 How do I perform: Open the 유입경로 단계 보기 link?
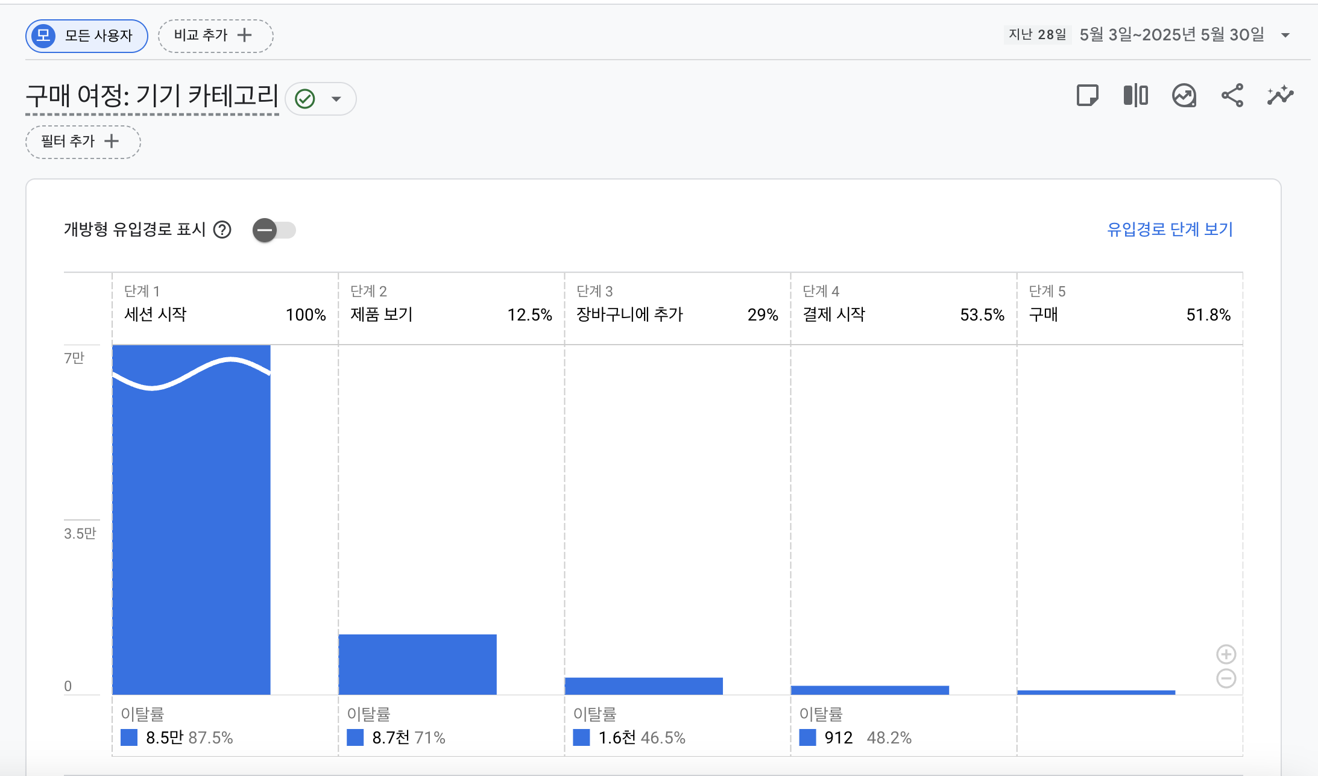point(1170,230)
